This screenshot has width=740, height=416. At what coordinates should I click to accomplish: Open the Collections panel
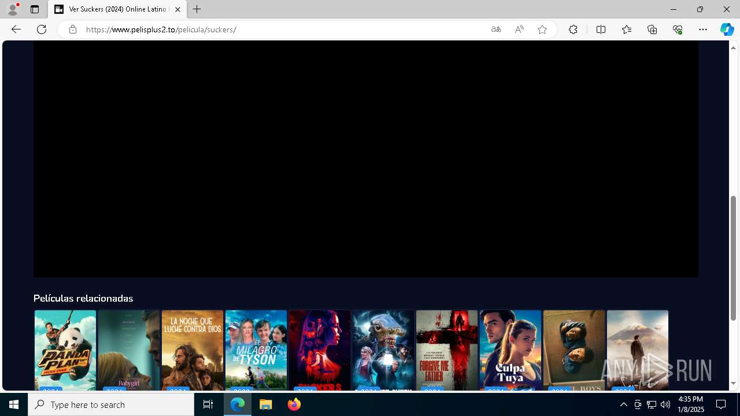[x=652, y=29]
